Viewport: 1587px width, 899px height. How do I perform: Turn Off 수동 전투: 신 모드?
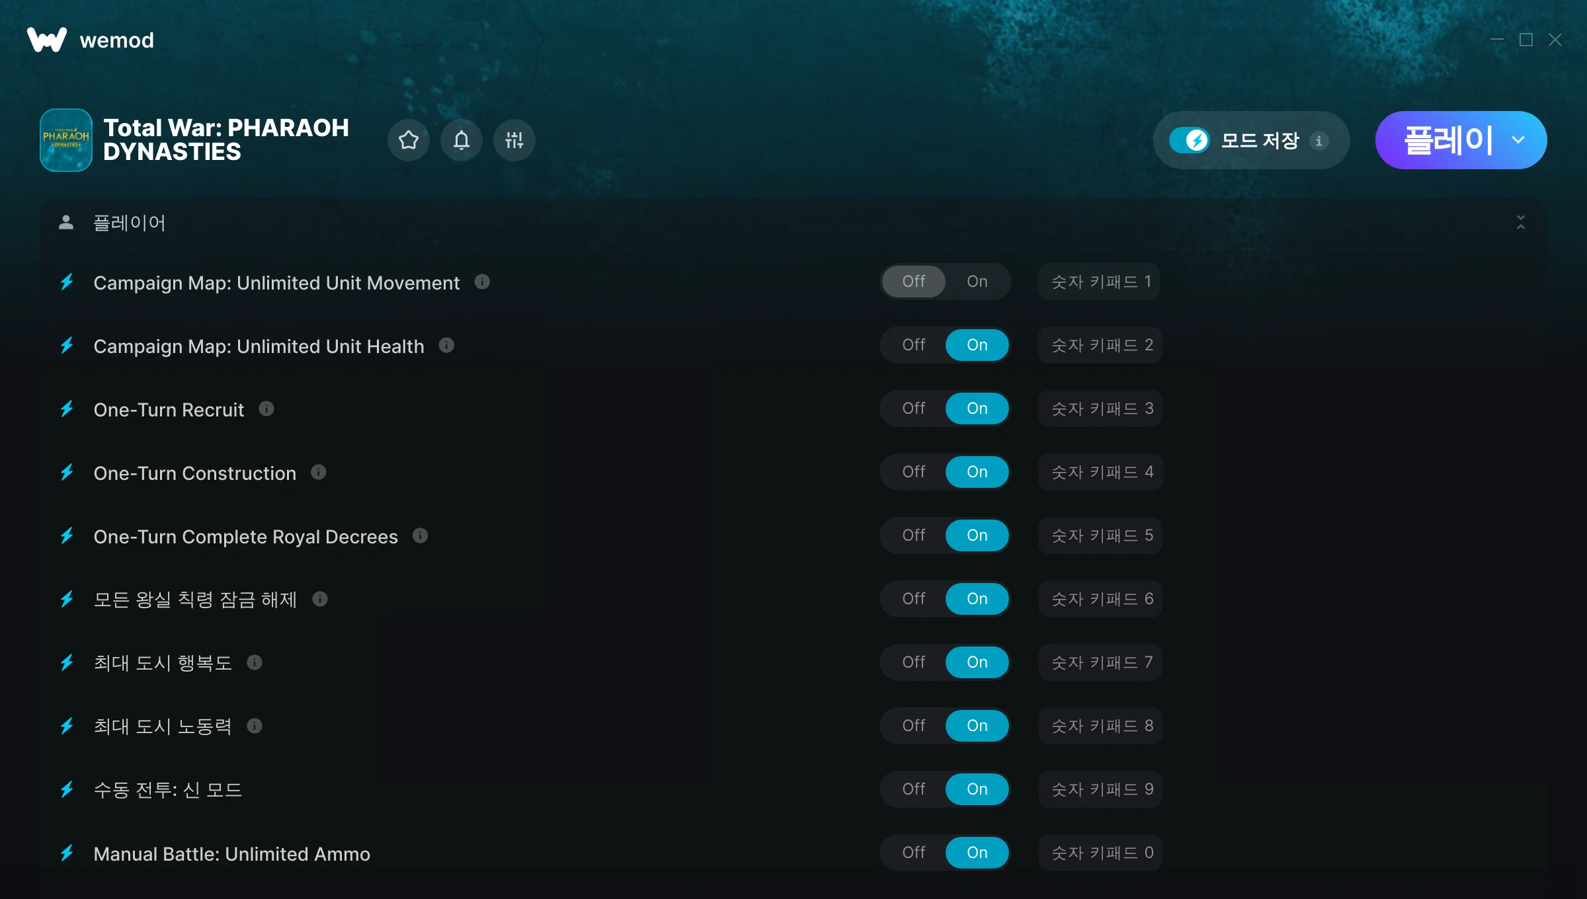(x=914, y=789)
